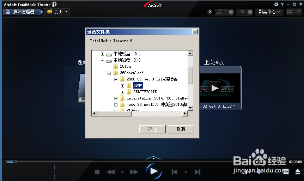304x181 pixels.
Task: Expand the BDMV folder
Action: click(122, 86)
